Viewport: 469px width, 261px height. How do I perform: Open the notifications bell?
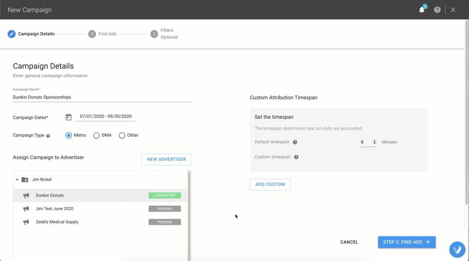tap(422, 10)
